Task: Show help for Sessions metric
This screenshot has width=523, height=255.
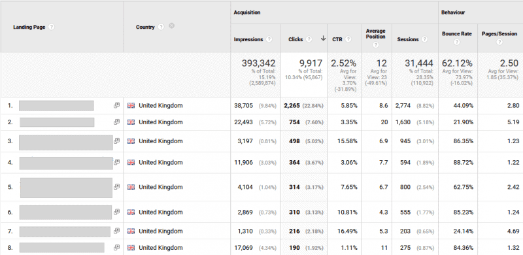Action: pos(424,39)
